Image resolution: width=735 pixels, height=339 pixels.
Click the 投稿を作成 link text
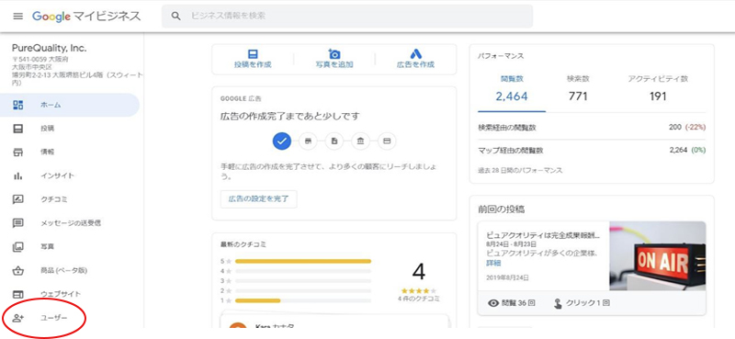pos(253,64)
